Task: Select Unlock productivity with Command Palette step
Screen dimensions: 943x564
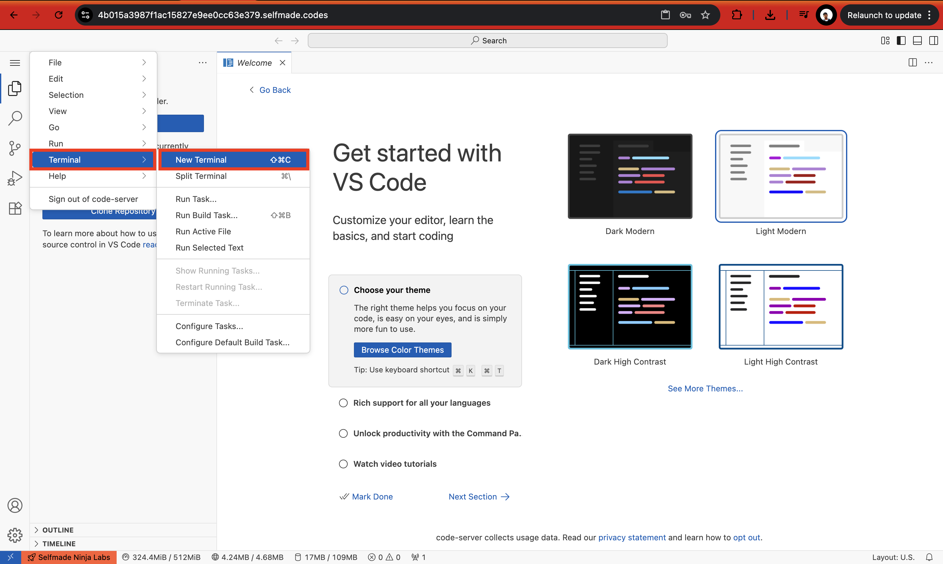Action: (343, 433)
